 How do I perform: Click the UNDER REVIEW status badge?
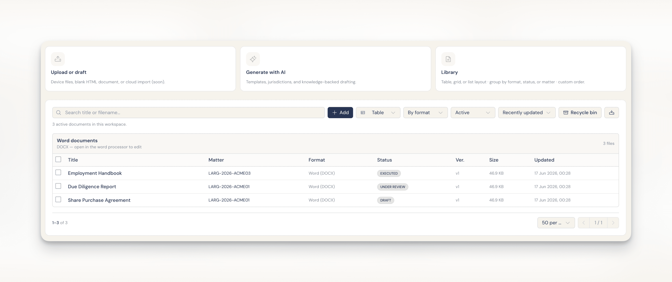click(392, 187)
